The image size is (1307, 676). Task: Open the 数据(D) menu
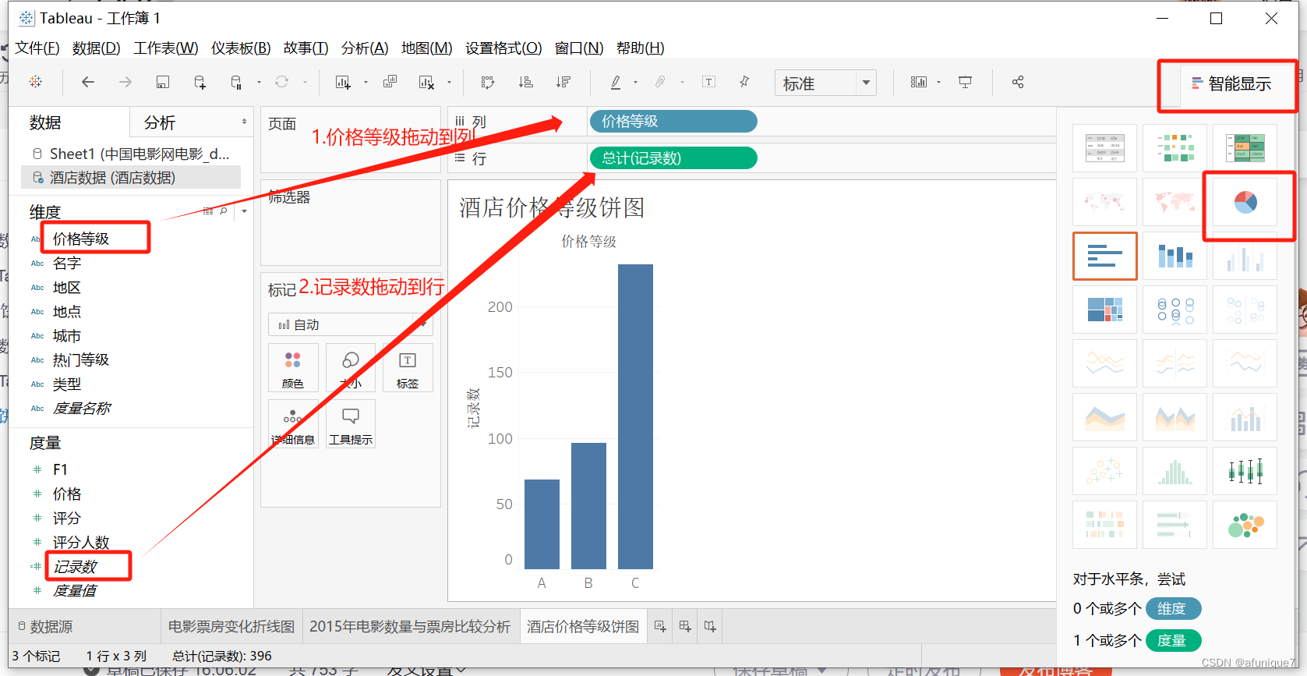[x=97, y=48]
